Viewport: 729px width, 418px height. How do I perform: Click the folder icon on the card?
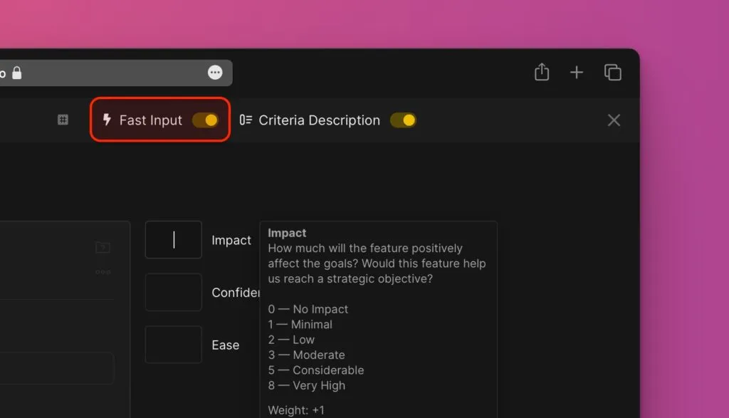[103, 248]
